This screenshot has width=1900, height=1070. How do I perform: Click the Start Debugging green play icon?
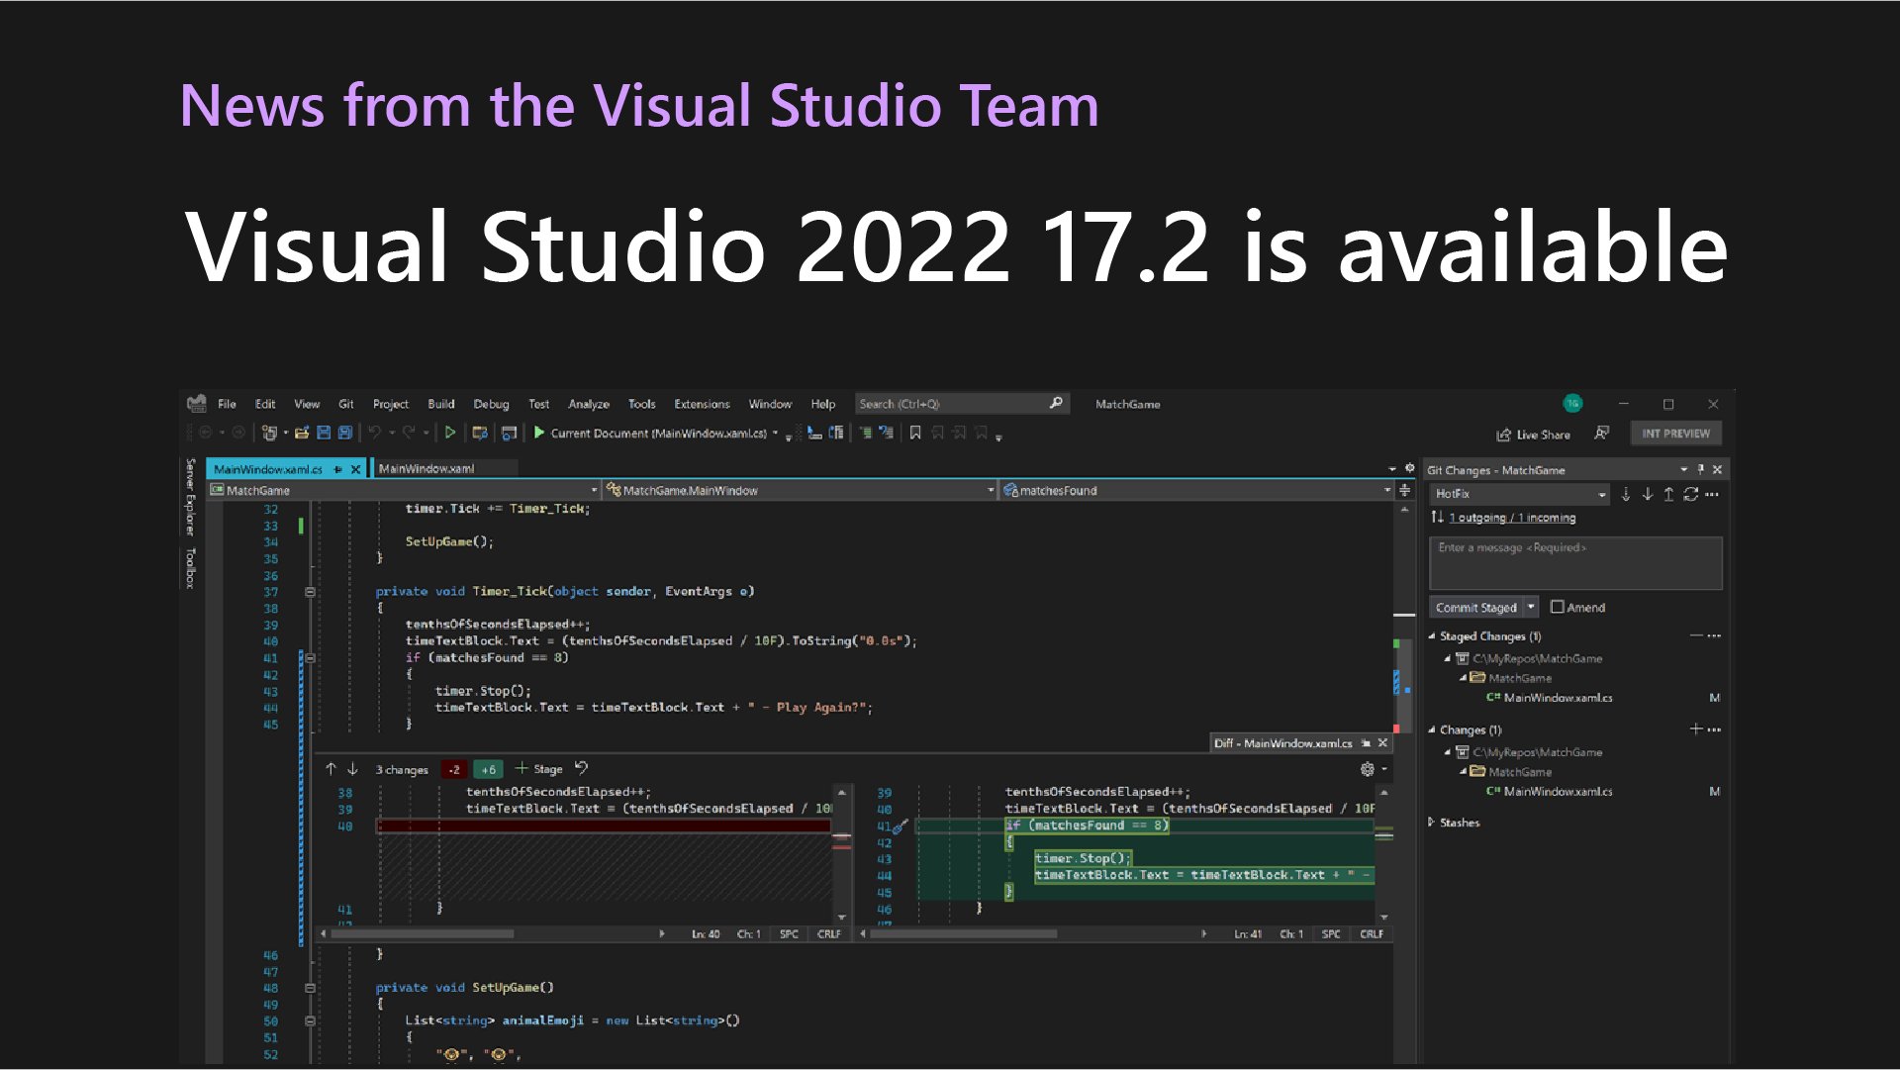pyautogui.click(x=537, y=433)
